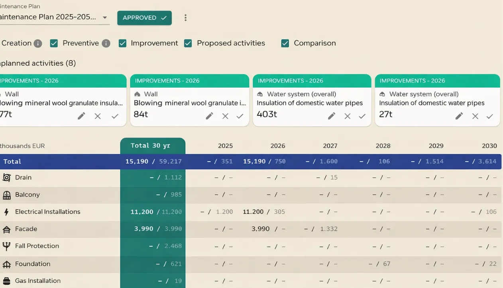Edit the 84t Wall activity card
The image size is (503, 288).
click(x=209, y=116)
